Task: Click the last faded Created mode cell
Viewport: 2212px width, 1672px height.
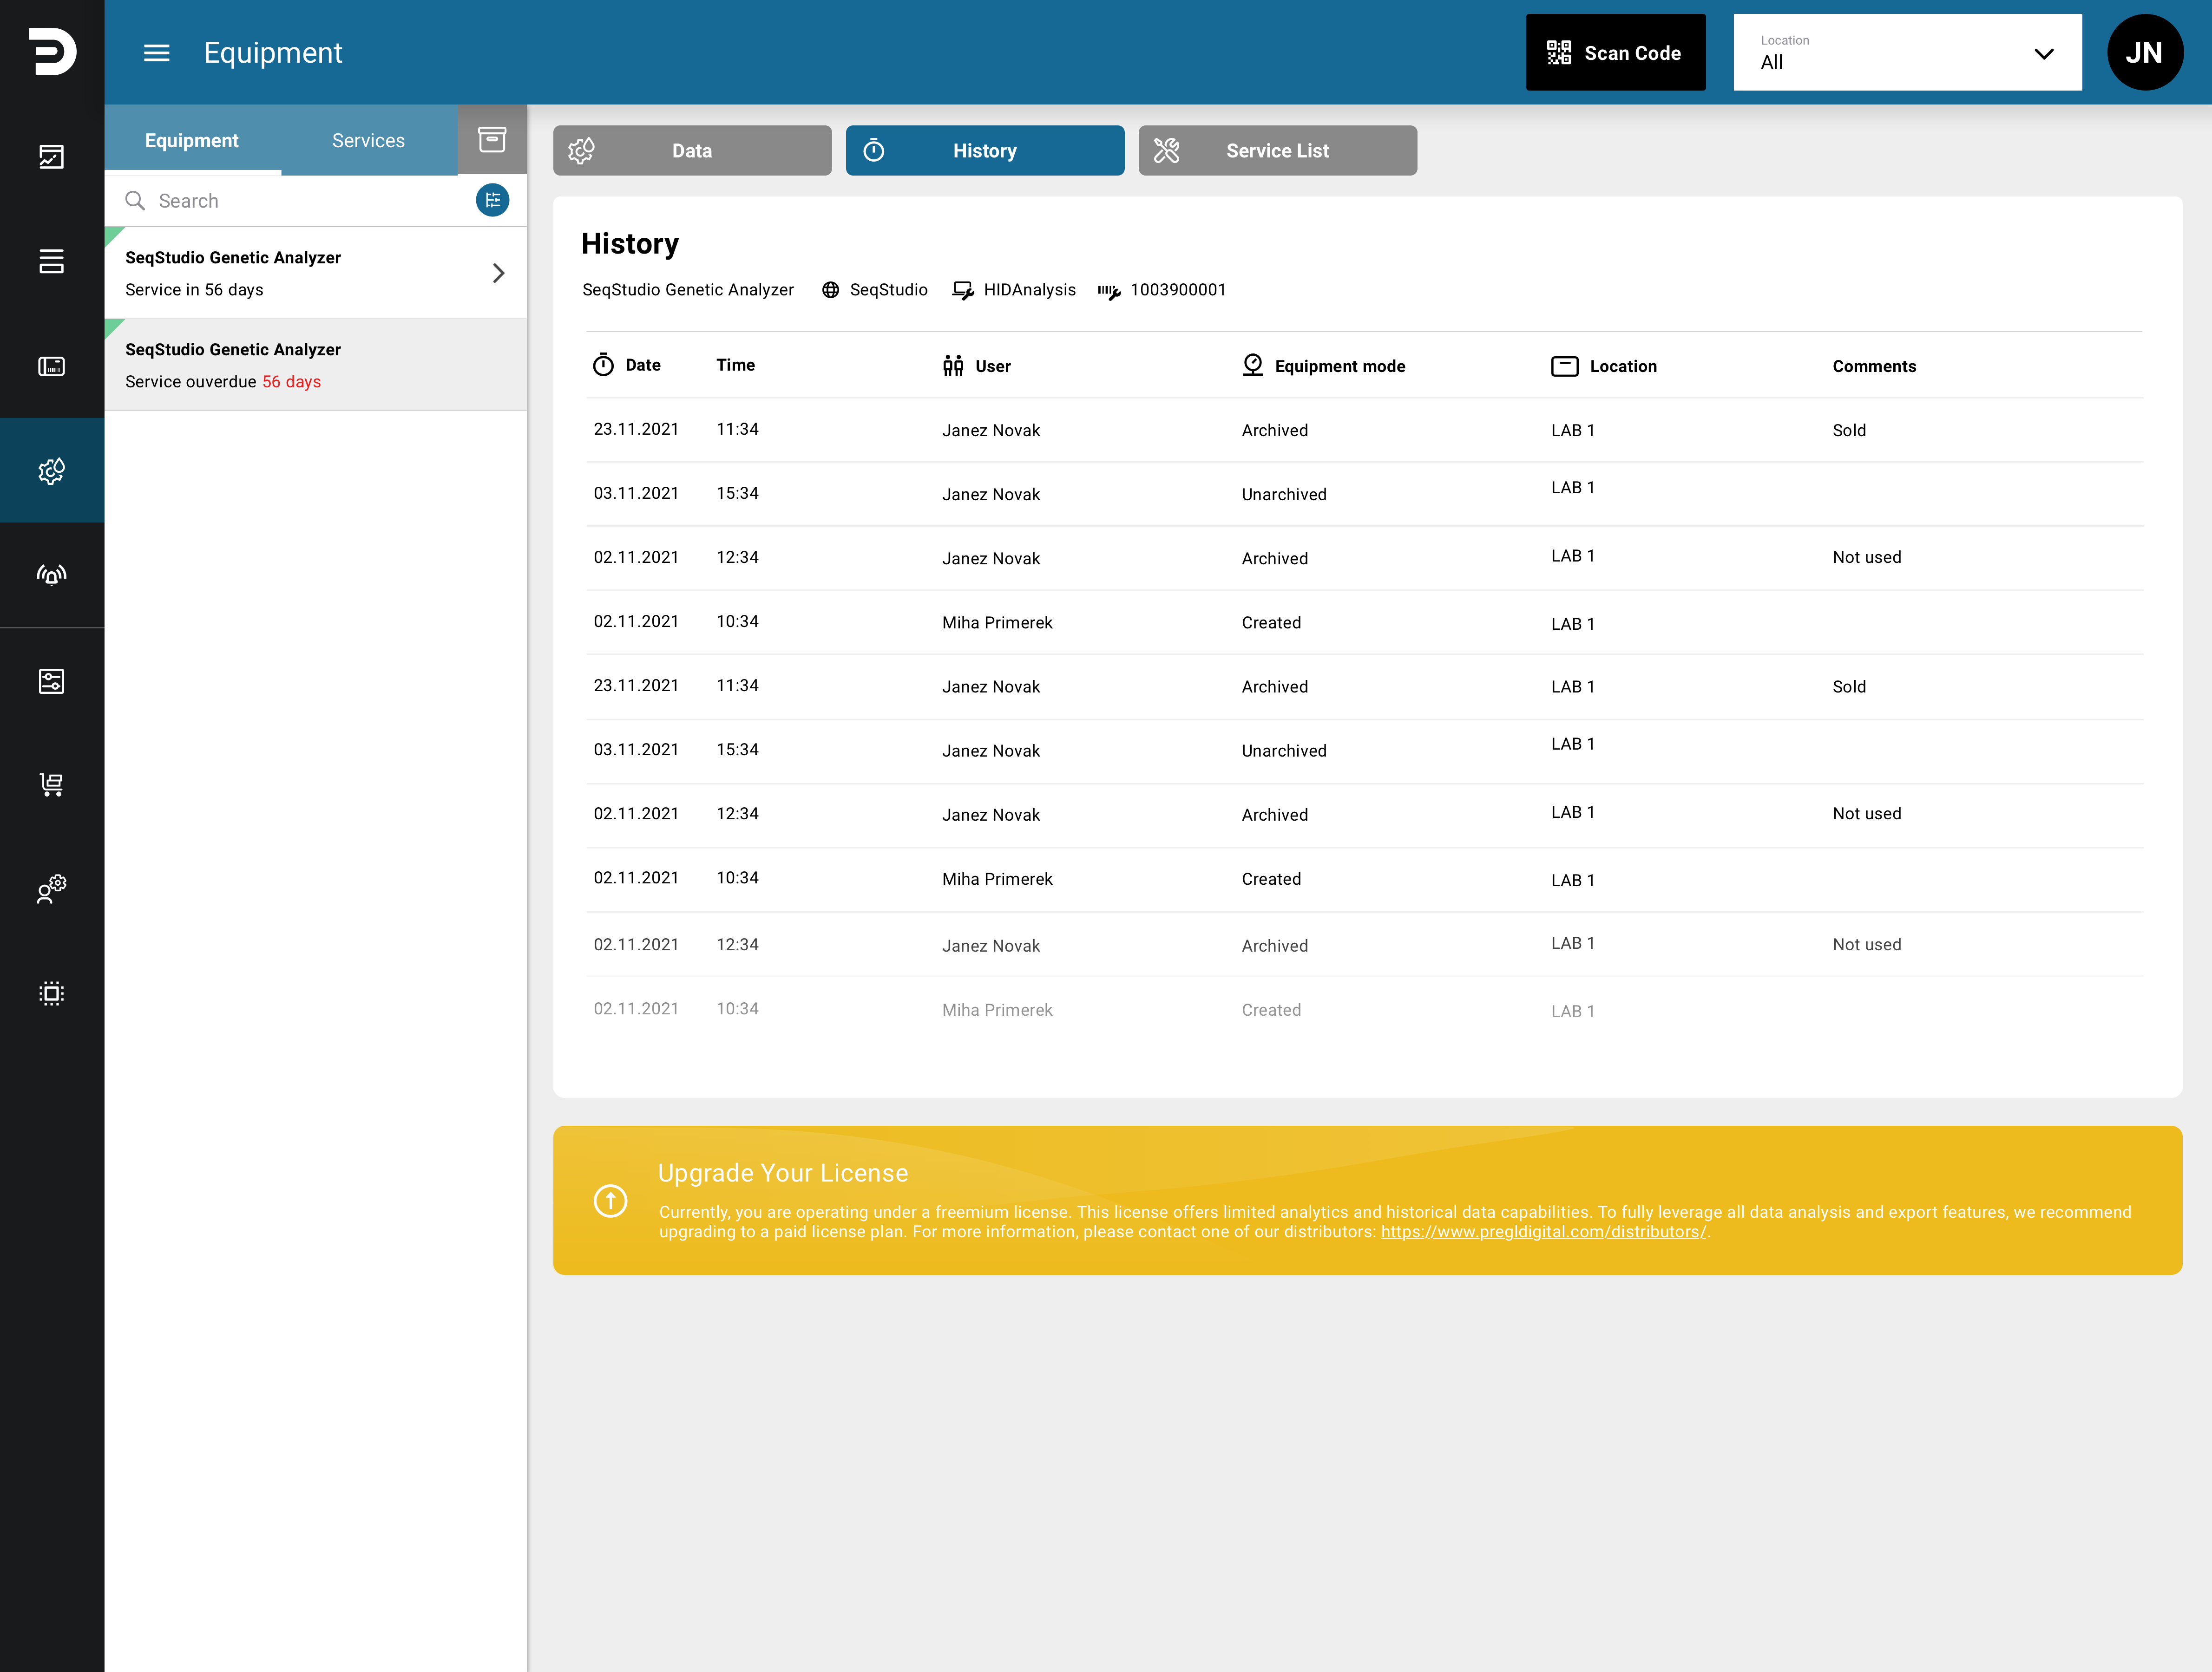Action: [1271, 1009]
